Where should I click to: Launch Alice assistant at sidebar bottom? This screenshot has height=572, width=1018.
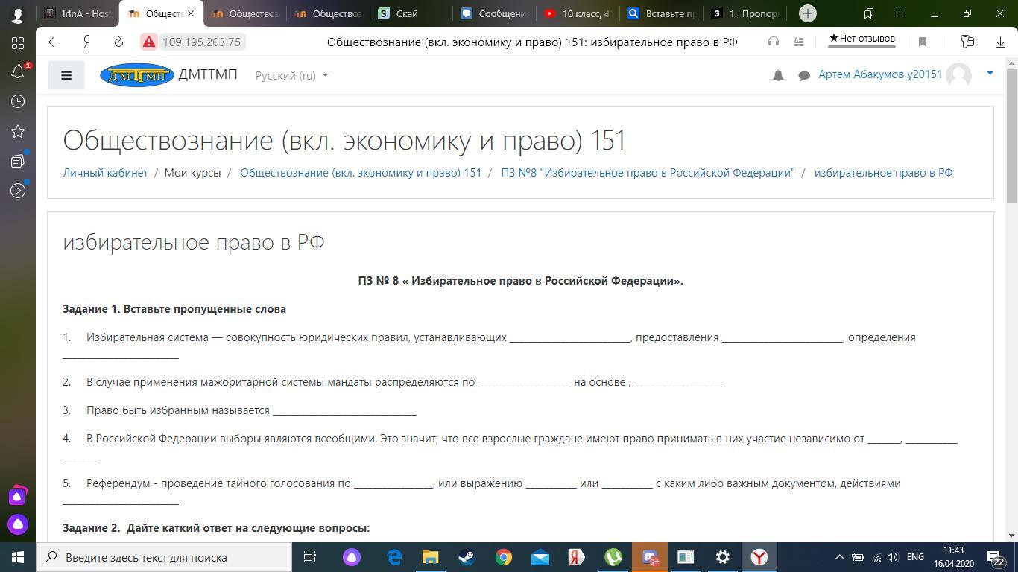pyautogui.click(x=18, y=524)
